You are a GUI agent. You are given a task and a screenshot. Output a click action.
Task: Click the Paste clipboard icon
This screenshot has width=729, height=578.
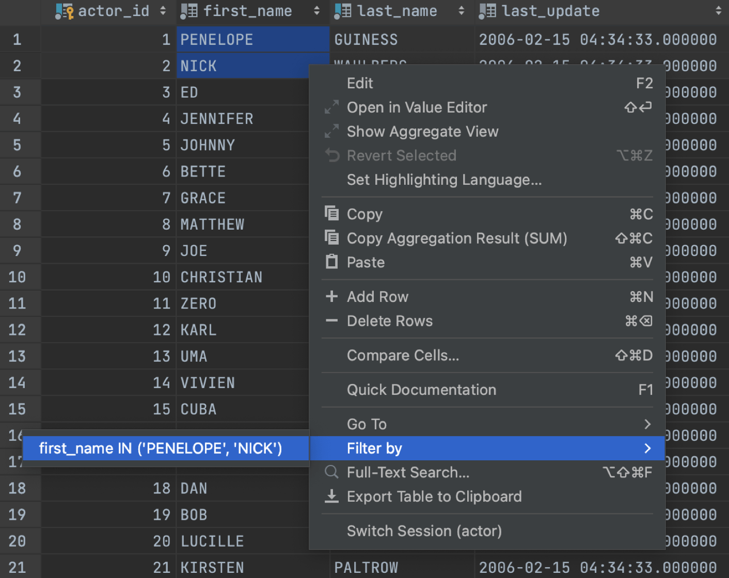pos(332,262)
